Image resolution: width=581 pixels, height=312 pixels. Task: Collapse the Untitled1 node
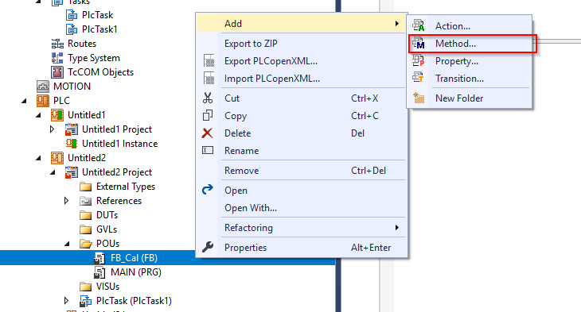click(x=38, y=115)
